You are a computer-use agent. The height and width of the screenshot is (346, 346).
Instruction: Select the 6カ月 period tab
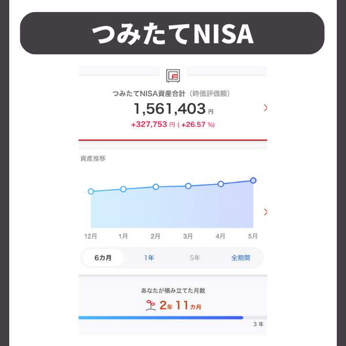103,258
